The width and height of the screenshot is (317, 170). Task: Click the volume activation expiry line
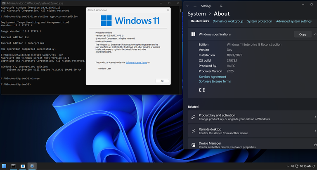[x=44, y=70]
